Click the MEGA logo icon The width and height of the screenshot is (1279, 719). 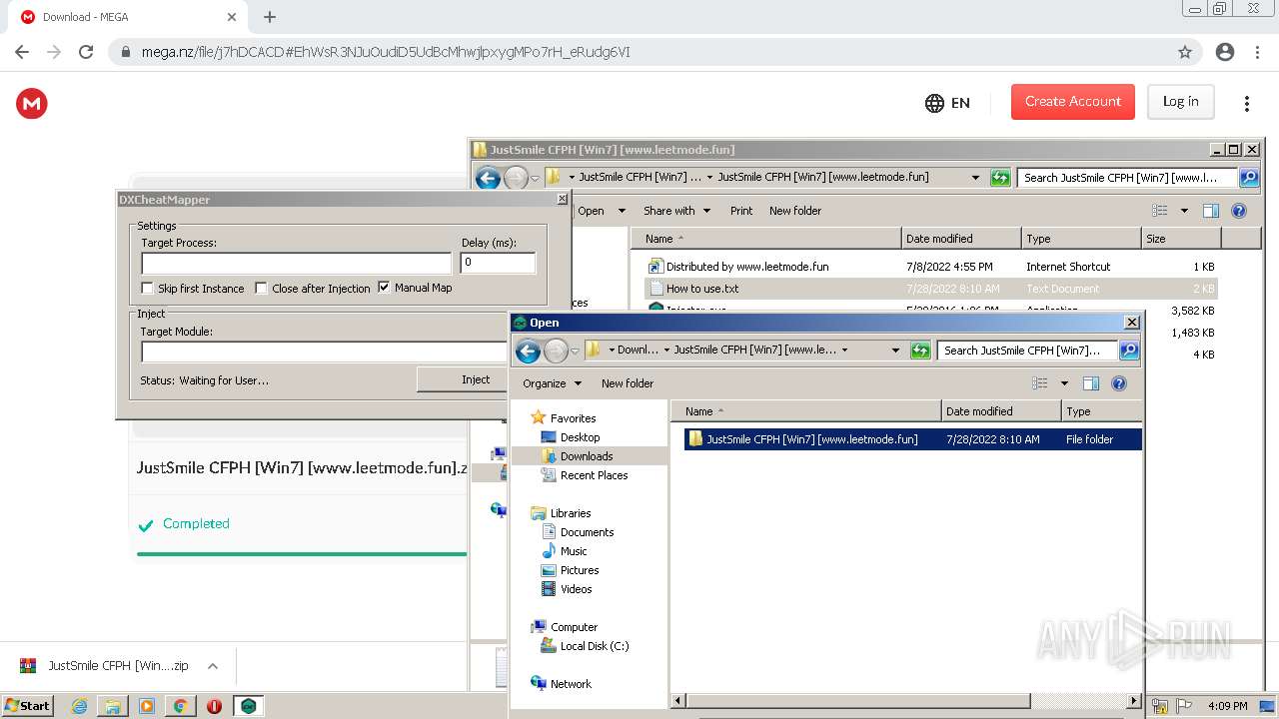pyautogui.click(x=32, y=103)
